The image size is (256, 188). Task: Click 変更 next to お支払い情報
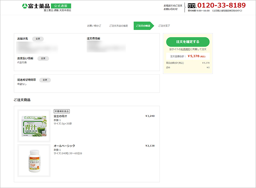(43, 59)
